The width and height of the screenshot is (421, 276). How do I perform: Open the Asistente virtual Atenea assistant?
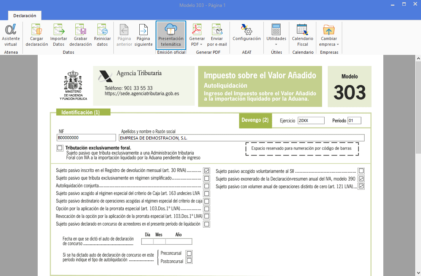[11, 35]
